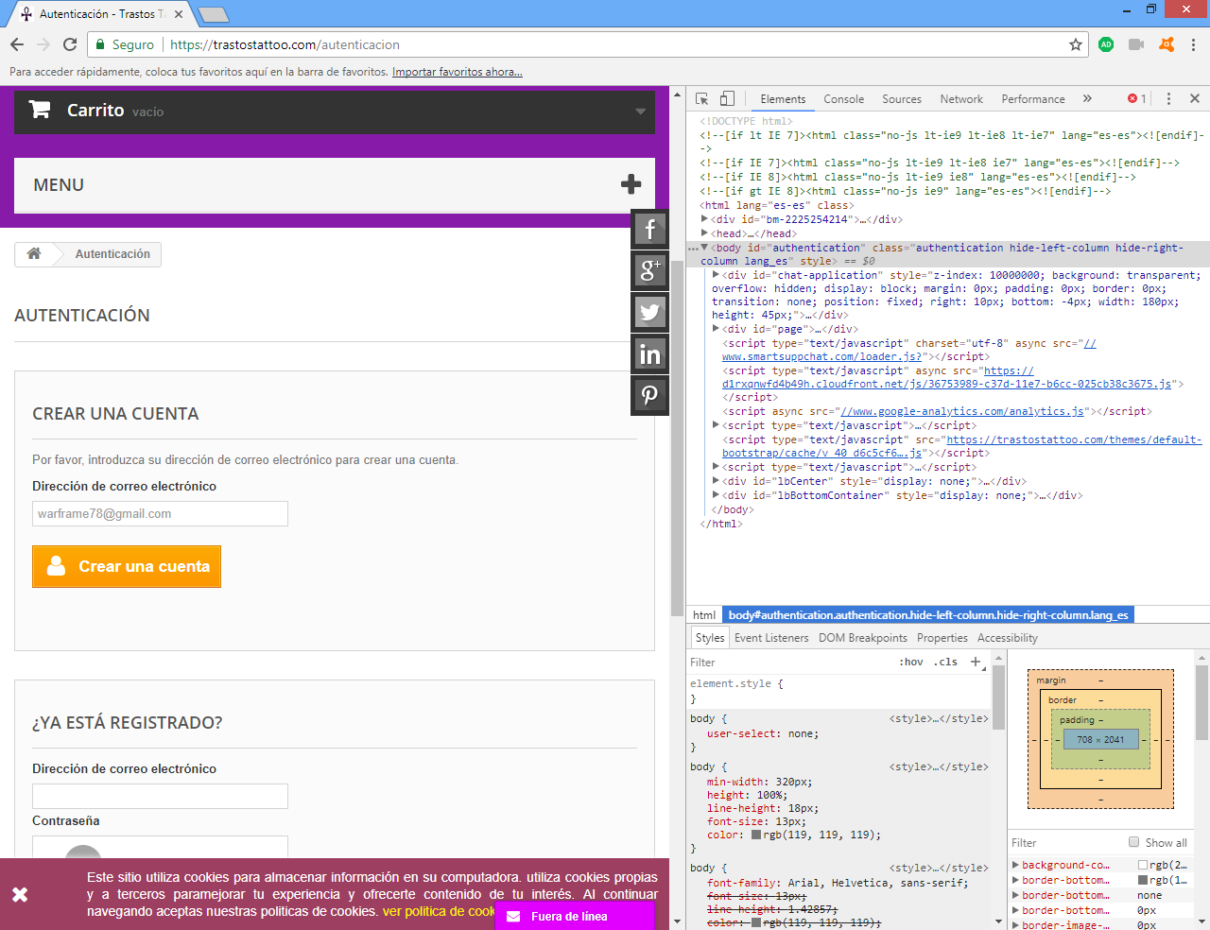
Task: Expand the MENU with plus icon
Action: pos(631,184)
